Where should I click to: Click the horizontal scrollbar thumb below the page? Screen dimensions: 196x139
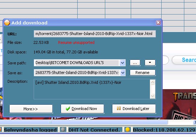[x=84, y=122]
